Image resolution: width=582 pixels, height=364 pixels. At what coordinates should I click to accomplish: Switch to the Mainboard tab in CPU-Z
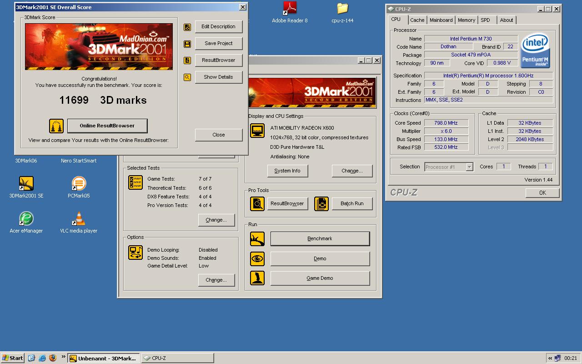[x=441, y=20]
